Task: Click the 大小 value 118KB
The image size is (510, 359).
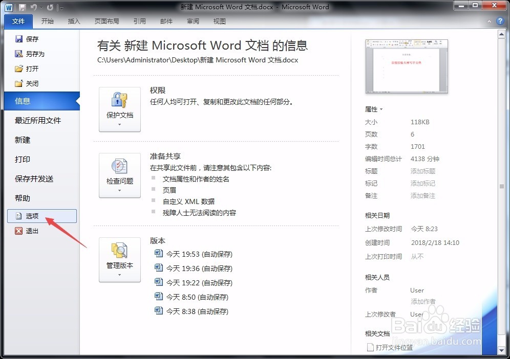Action: coord(420,122)
